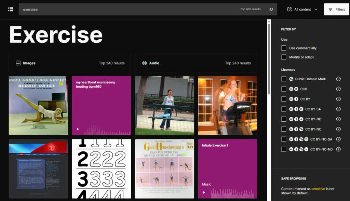Check the CC BY-NC license box
The height and width of the screenshot is (201, 350).
tap(283, 129)
